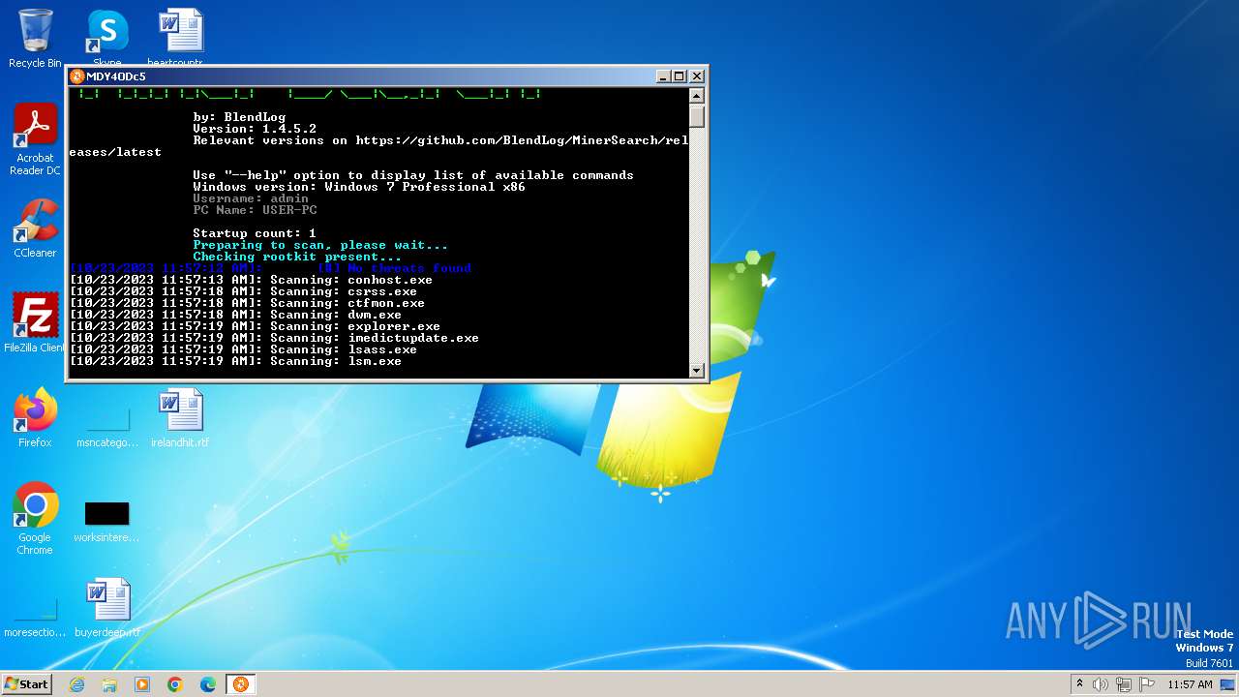Select the moresectio... desktop file
1239x697 pixels.
tap(35, 616)
